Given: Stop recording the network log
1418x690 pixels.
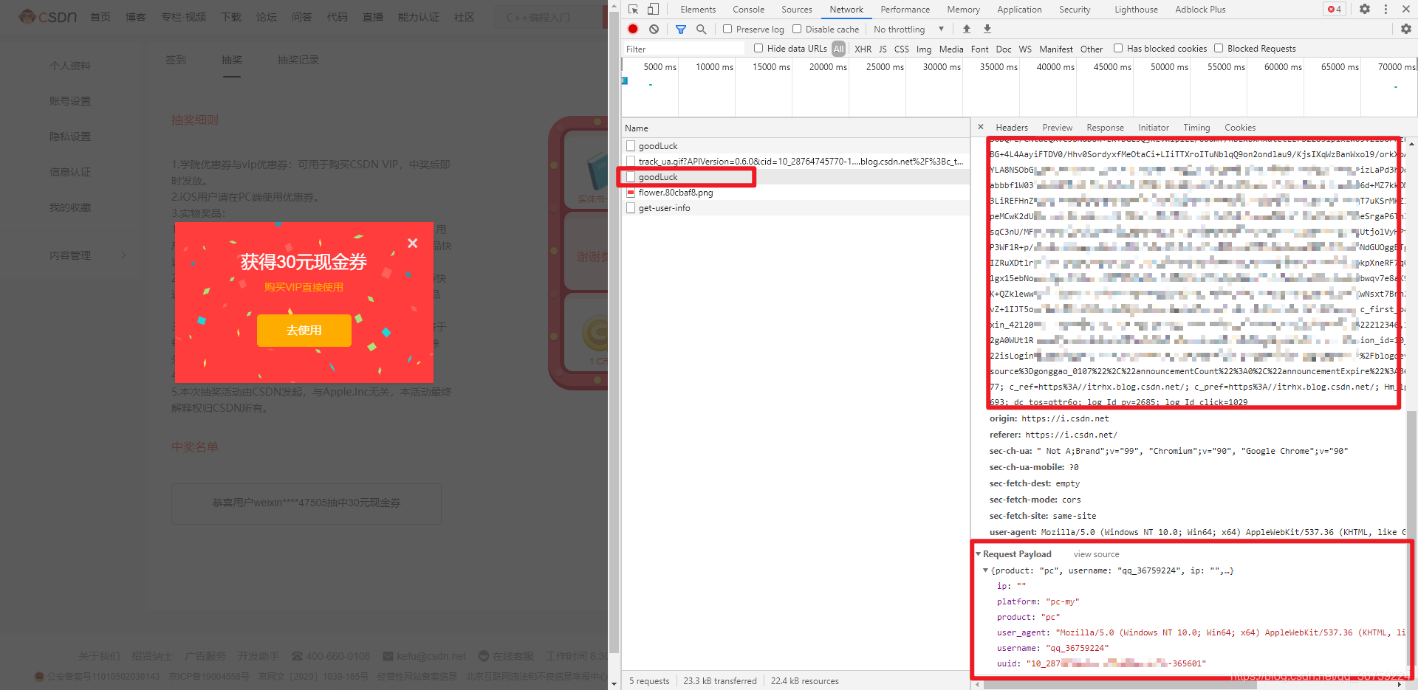Looking at the screenshot, I should (x=633, y=29).
